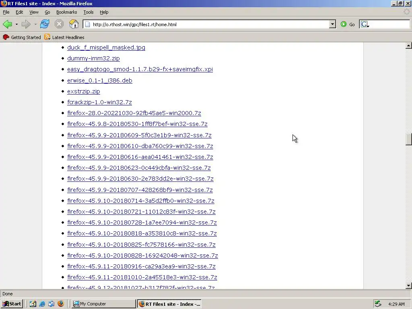Image resolution: width=412 pixels, height=309 pixels.
Task: Click the page icon in the address bar
Action: (88, 25)
